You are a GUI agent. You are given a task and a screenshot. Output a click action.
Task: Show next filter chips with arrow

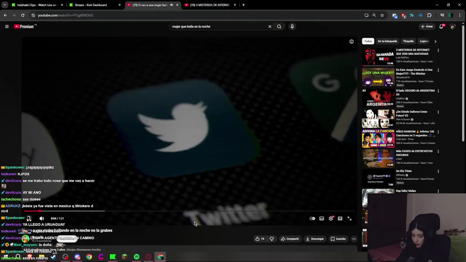pyautogui.click(x=435, y=41)
